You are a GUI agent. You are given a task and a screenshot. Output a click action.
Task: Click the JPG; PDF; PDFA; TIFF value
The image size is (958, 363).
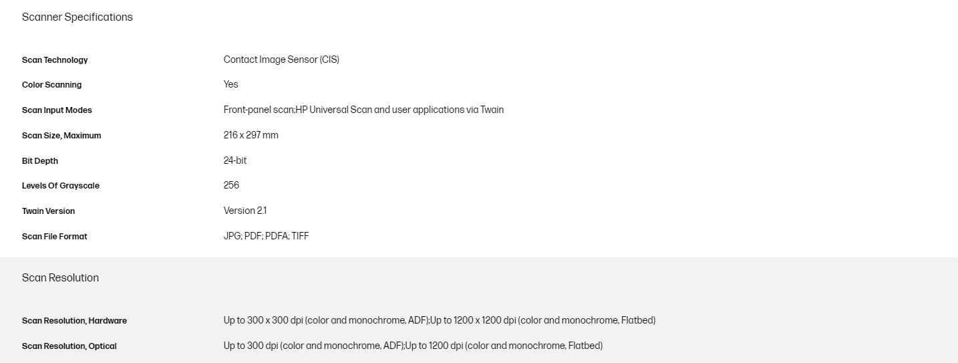[x=266, y=236]
